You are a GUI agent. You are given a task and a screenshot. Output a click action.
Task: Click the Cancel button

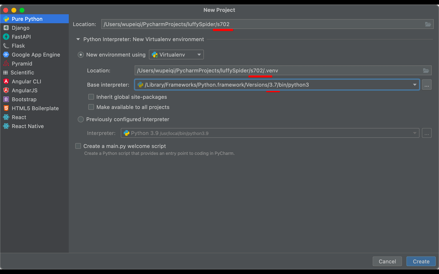[387, 262]
